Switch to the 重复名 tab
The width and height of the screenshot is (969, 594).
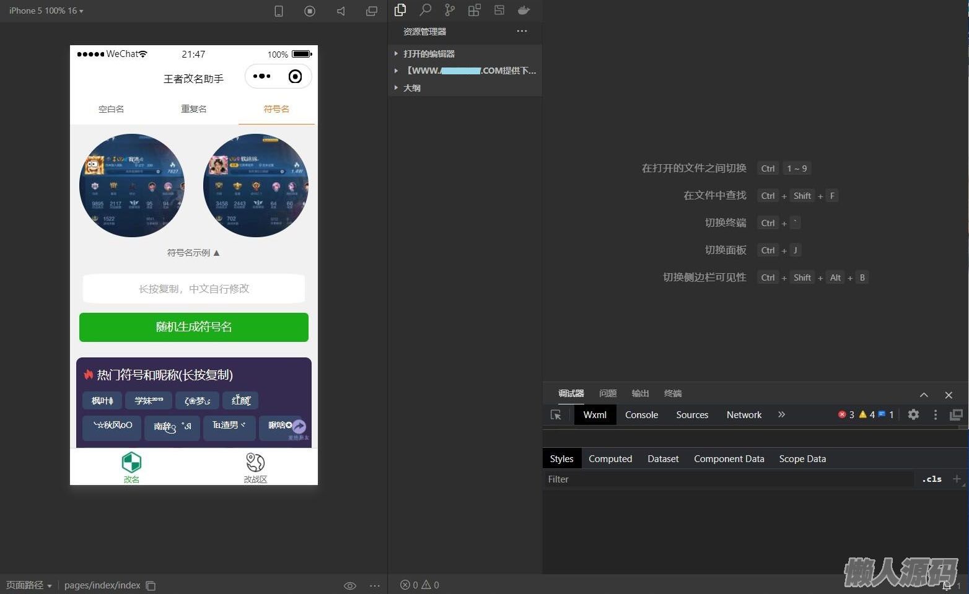[x=194, y=109]
